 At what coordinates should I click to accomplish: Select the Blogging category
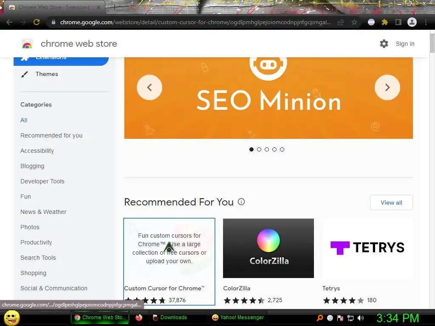(x=32, y=166)
